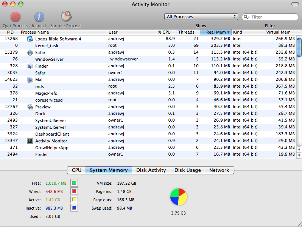Click the Mail stamp icon
Screen dimensions: 302x227
point(30,80)
